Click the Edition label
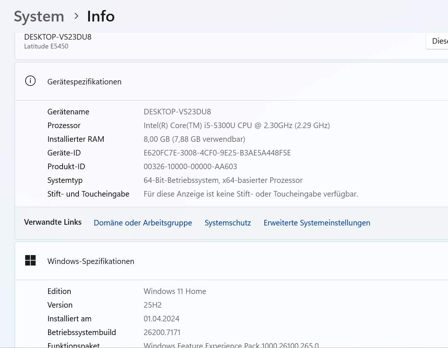The width and height of the screenshot is (448, 348). coord(59,291)
